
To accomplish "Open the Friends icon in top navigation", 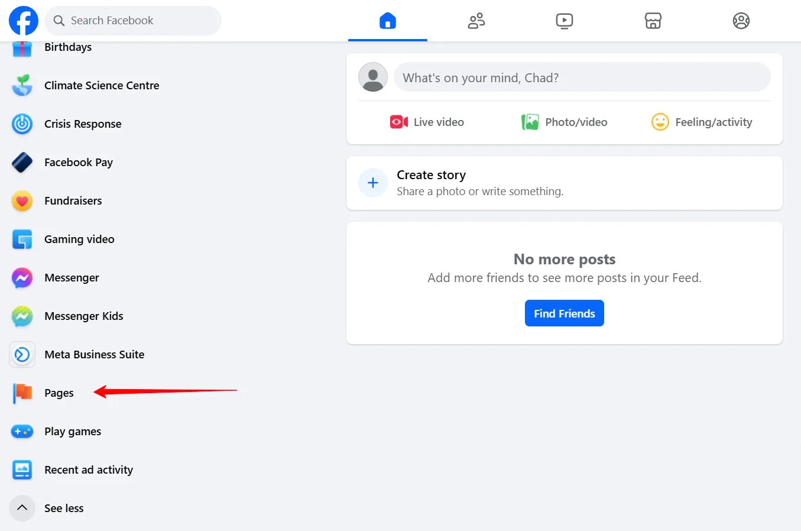I will tap(476, 21).
